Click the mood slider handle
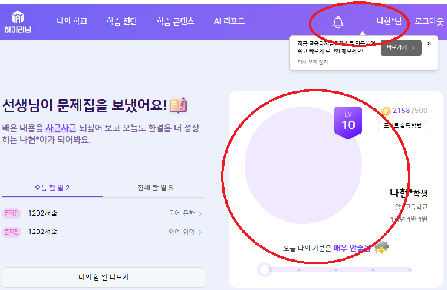Viewport: 447px width, 290px height. pyautogui.click(x=264, y=270)
